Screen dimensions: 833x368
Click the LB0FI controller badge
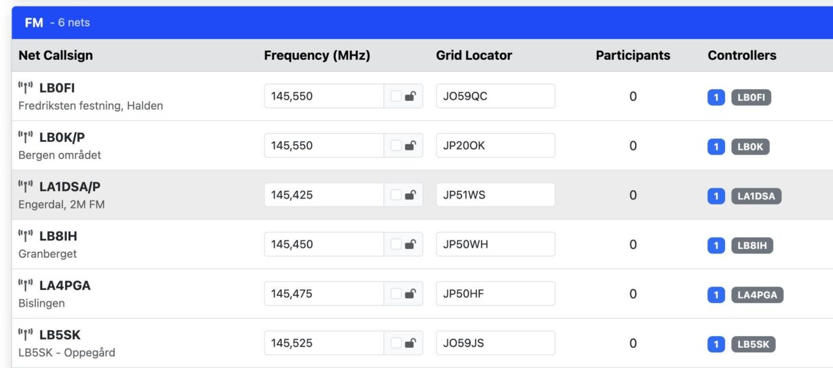pos(751,98)
